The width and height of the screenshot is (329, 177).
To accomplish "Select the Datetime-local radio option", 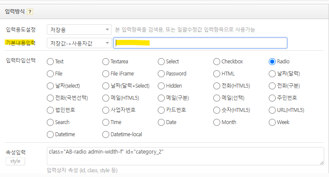I will point(106,134).
